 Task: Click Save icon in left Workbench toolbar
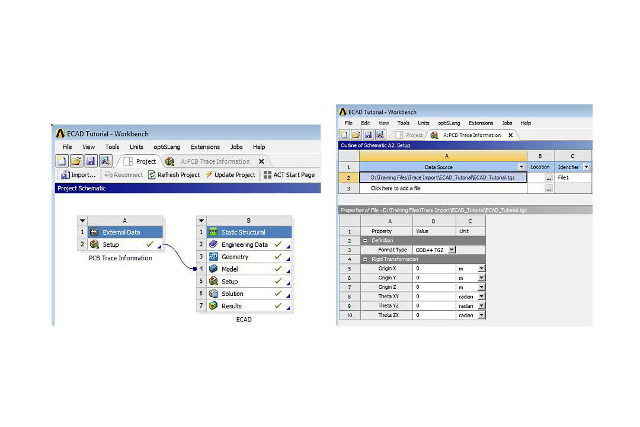91,161
